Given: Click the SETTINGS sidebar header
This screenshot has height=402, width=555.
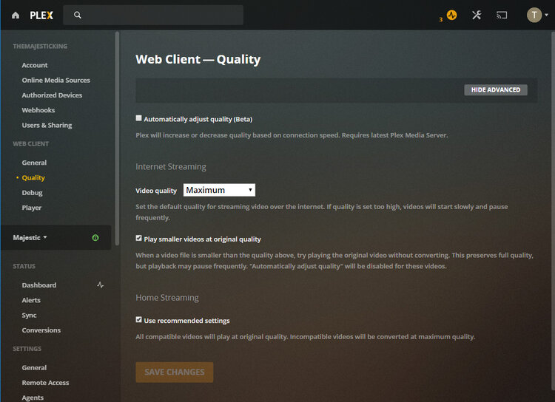Looking at the screenshot, I should tap(27, 349).
